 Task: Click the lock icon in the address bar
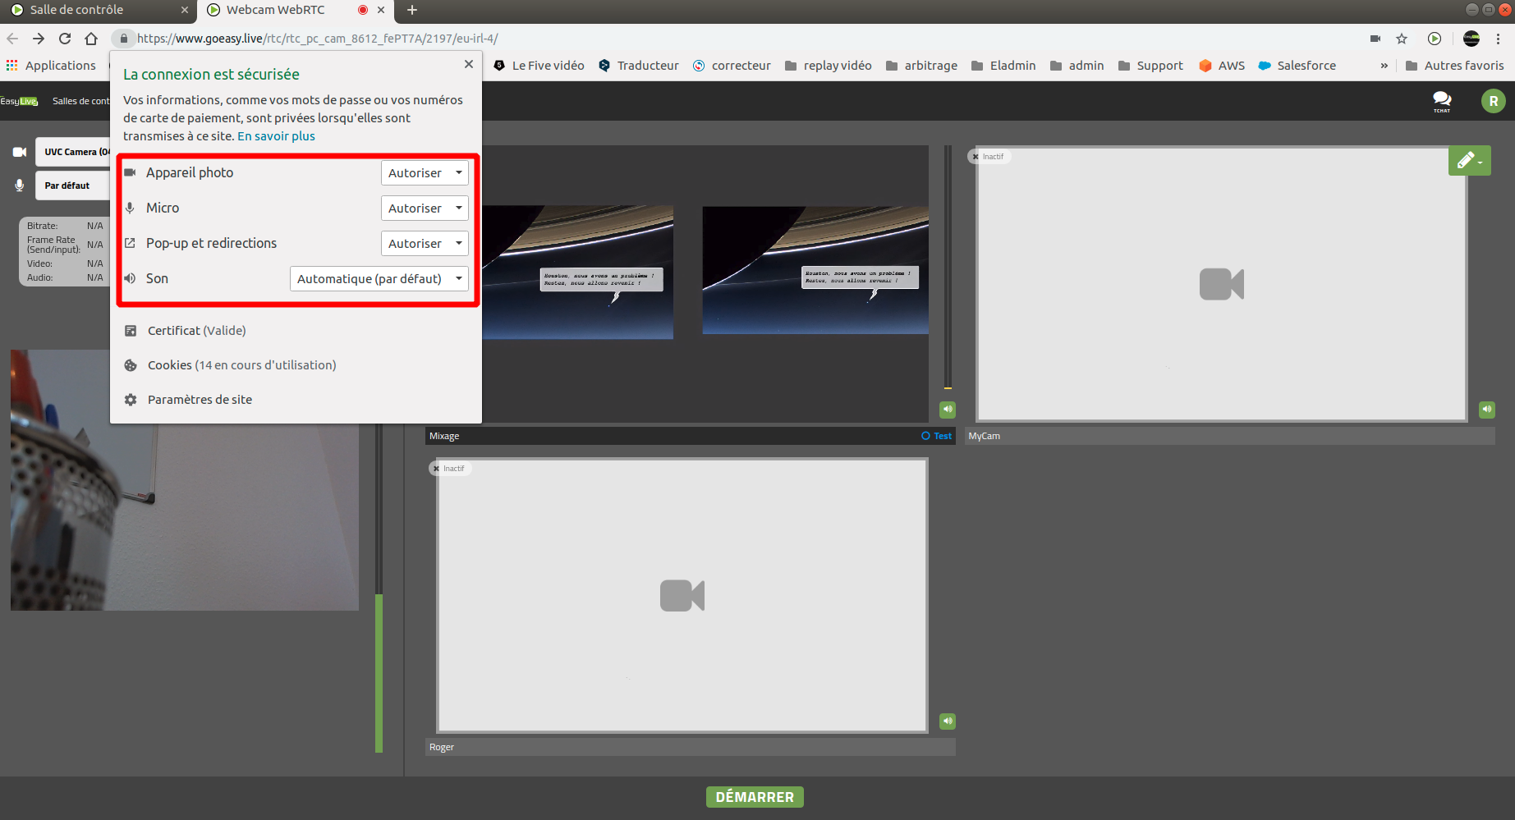pyautogui.click(x=123, y=39)
